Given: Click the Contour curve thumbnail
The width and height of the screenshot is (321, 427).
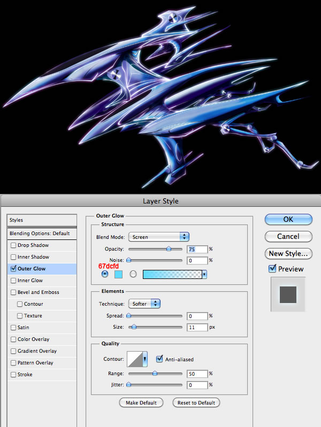Looking at the screenshot, I should (x=135, y=359).
